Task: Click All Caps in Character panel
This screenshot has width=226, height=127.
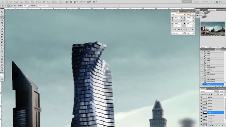Action: [179, 29]
